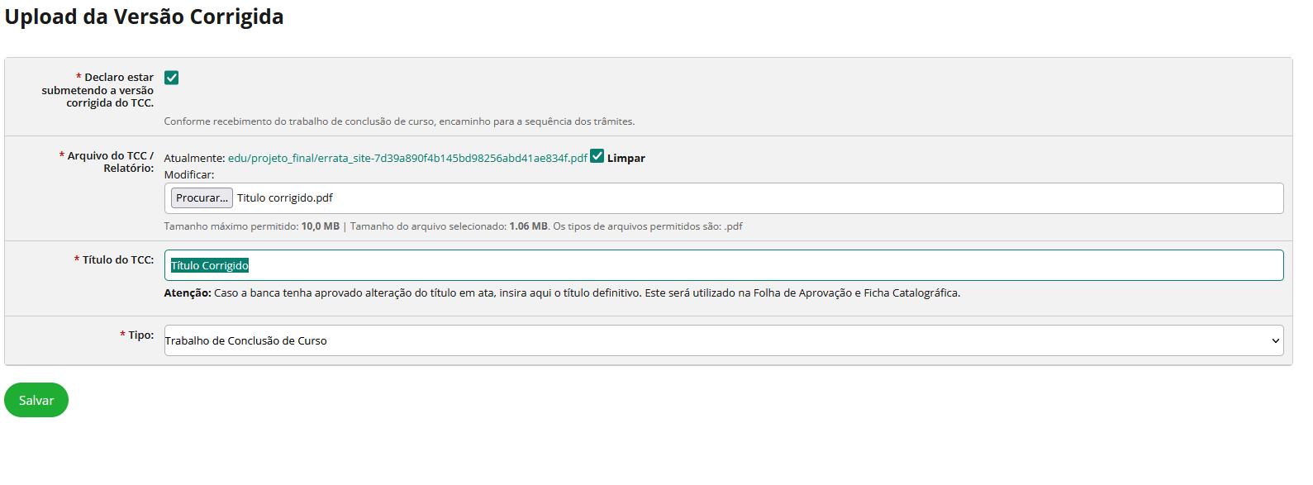Viewport: 1313px width, 485px height.
Task: Click the 'Título do TCC:' field label
Action: (117, 259)
